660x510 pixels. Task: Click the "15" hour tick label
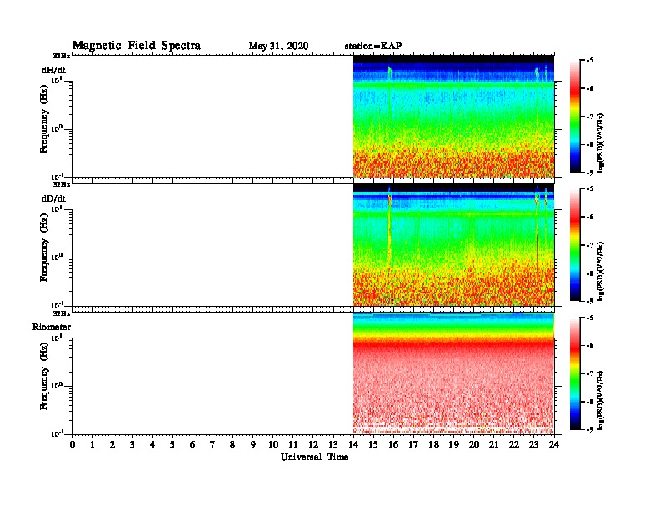click(373, 444)
